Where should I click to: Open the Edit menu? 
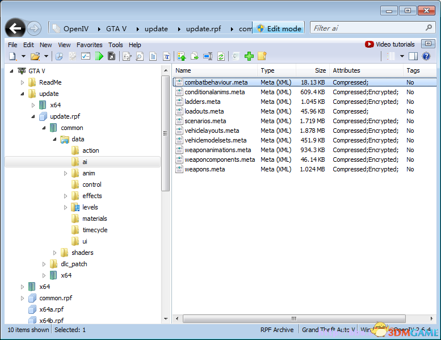(28, 45)
